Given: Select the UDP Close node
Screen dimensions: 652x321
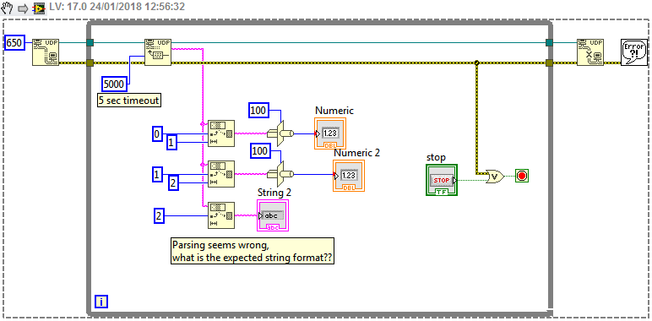Looking at the screenshot, I should pos(590,52).
